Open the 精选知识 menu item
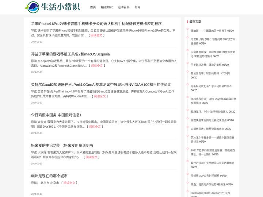The image size is (263, 197). pos(107,7)
